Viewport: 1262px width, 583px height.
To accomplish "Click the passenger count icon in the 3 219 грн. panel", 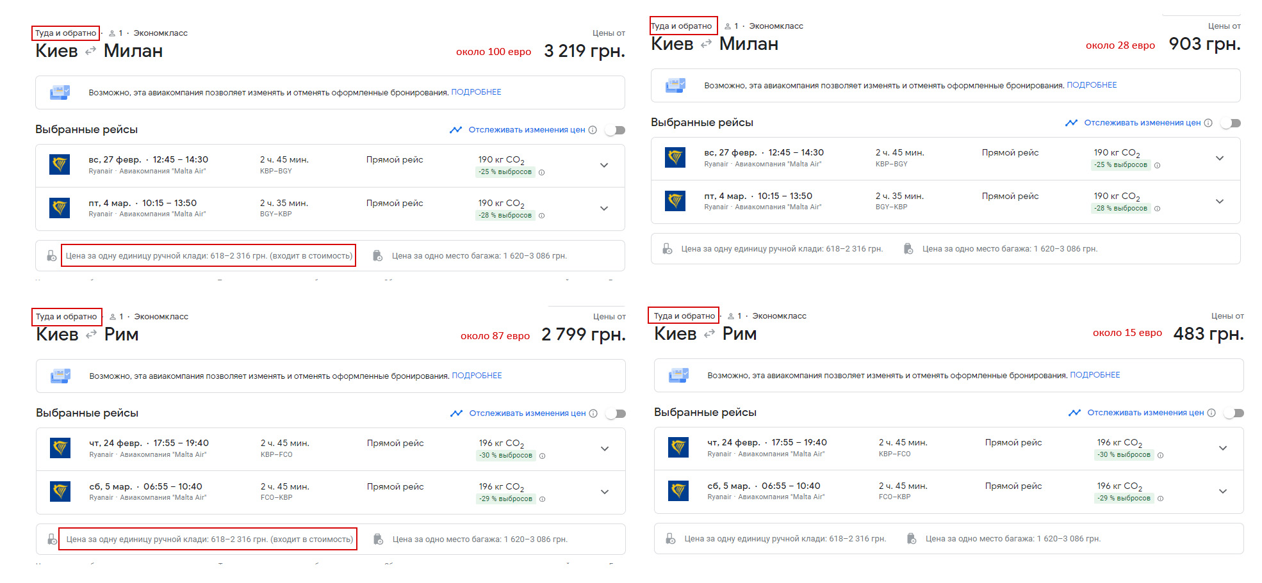I will click(x=113, y=33).
